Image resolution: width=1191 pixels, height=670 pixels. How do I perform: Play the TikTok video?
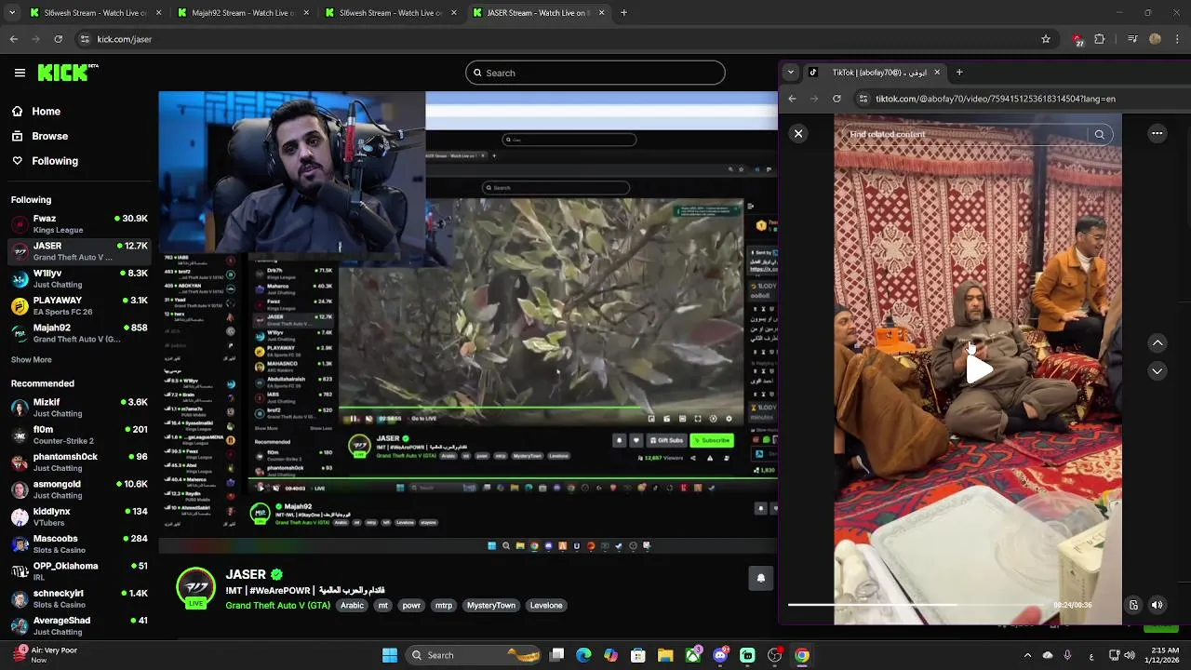click(x=979, y=369)
